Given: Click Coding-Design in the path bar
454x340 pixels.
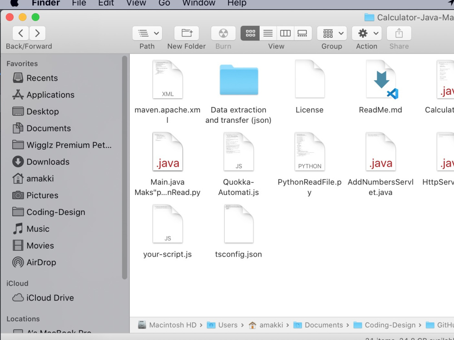Looking at the screenshot, I should click(x=385, y=325).
